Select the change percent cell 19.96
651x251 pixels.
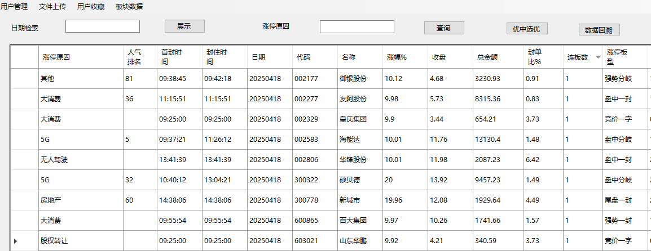tap(405, 200)
